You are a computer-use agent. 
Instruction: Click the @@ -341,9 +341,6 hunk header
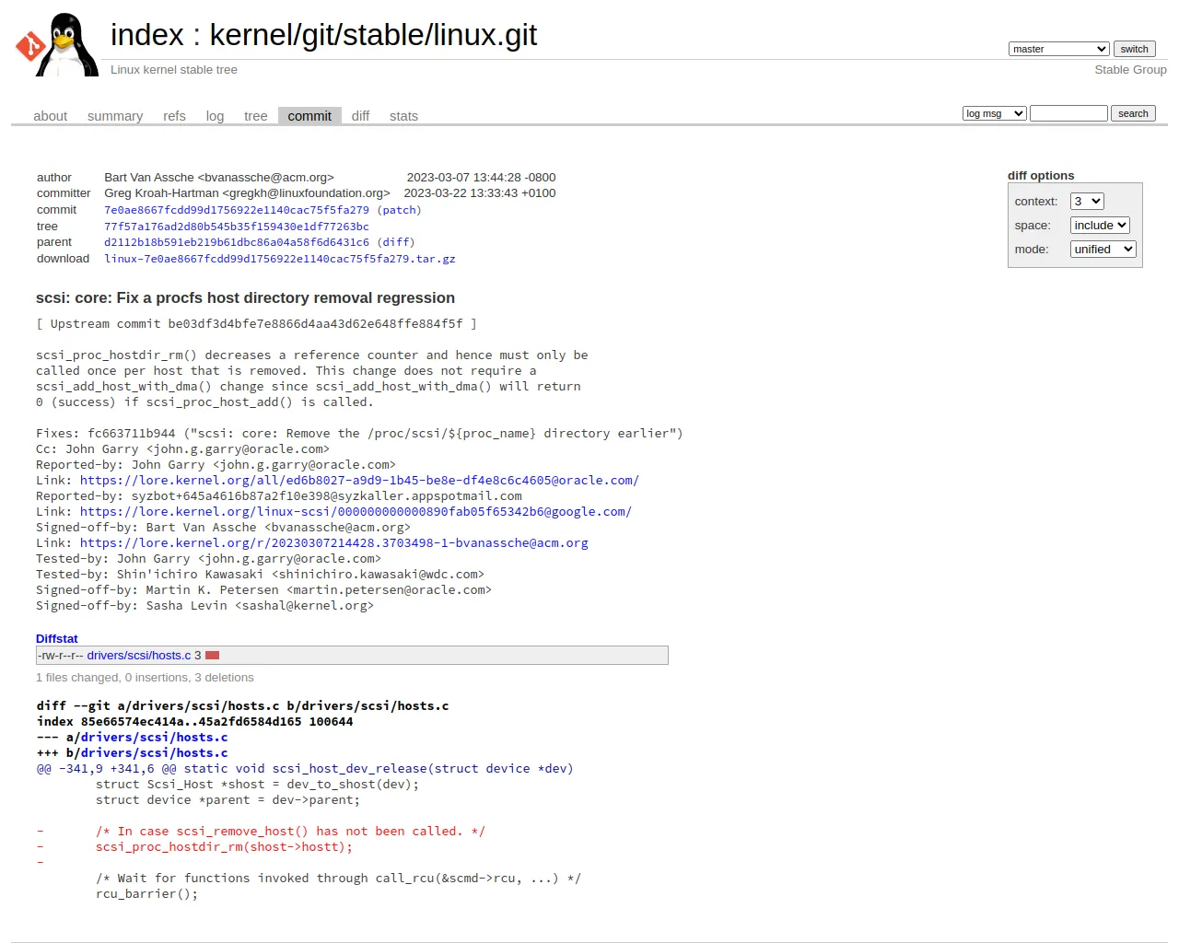point(305,768)
